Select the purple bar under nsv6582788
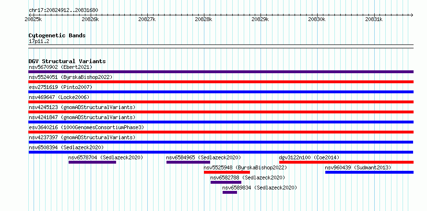This screenshot has width=427, height=211. tap(226, 182)
